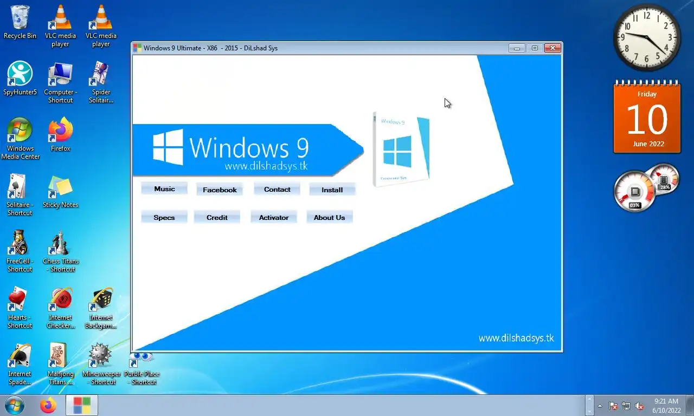Select the Chess Titans shortcut icon
This screenshot has height=416, width=694.
pyautogui.click(x=60, y=251)
